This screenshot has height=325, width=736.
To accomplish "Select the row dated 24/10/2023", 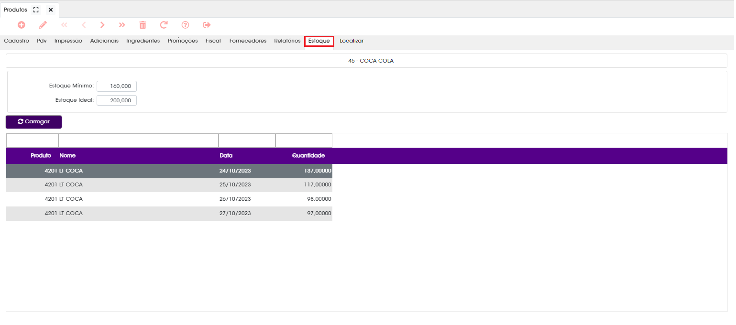I will pos(169,171).
